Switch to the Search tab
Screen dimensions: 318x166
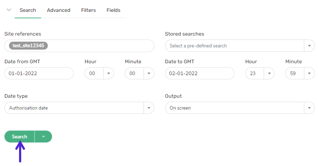[28, 10]
